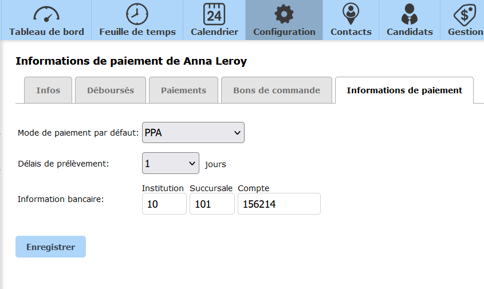Click the Institution input field
This screenshot has width=484, height=289.
[164, 204]
